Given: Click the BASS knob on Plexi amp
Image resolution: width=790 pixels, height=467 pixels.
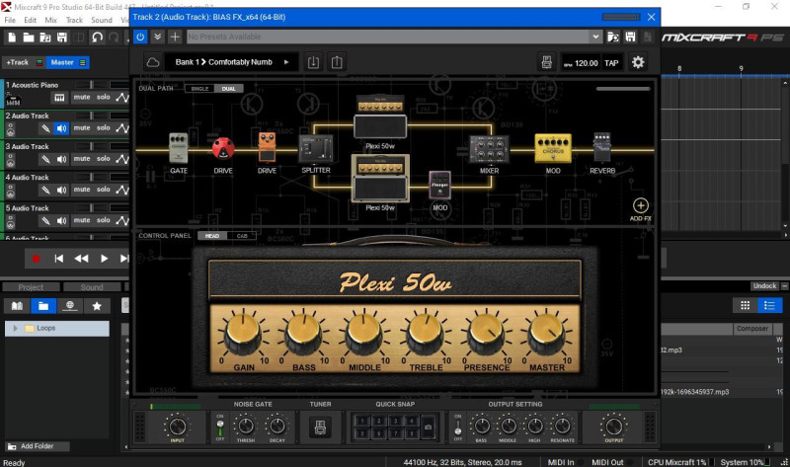Looking at the screenshot, I should click(x=304, y=333).
